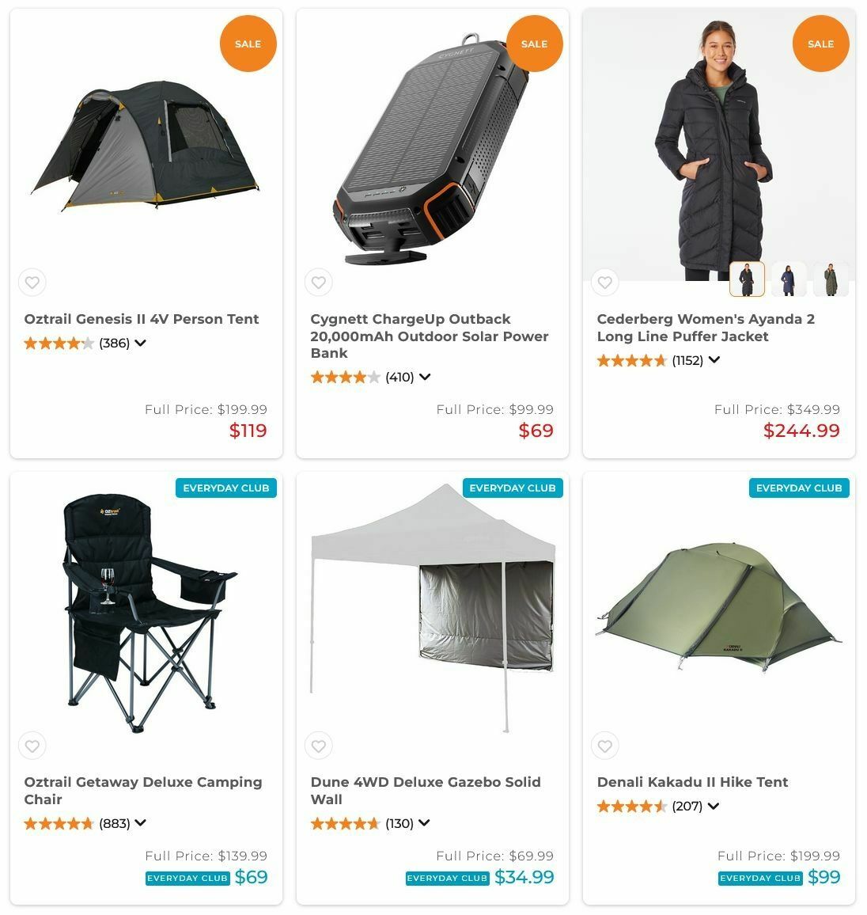Select the black puffer jacket color
867x915 pixels.
click(747, 279)
